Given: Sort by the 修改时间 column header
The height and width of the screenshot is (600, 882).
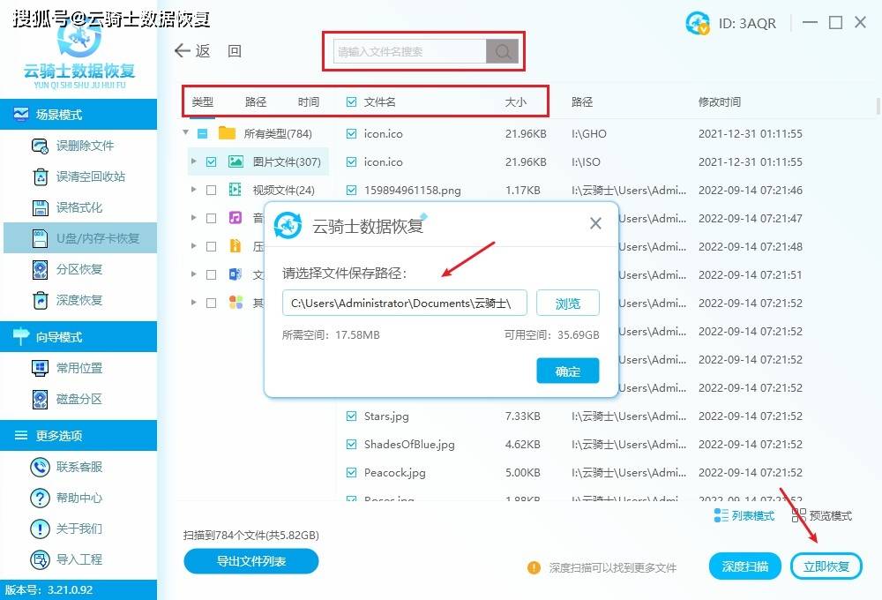Looking at the screenshot, I should 720,101.
